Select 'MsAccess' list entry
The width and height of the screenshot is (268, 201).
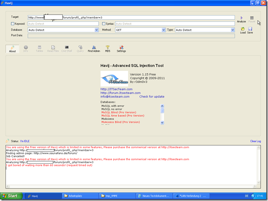pos(108,119)
